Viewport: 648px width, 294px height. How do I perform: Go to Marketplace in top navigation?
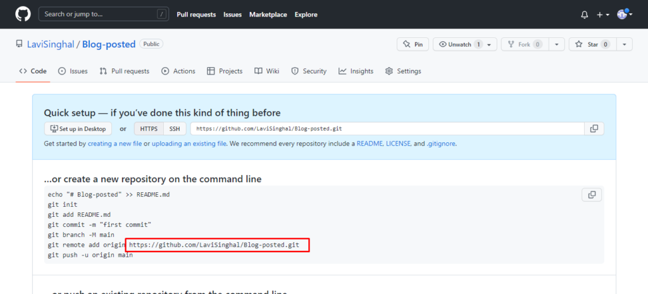268,15
